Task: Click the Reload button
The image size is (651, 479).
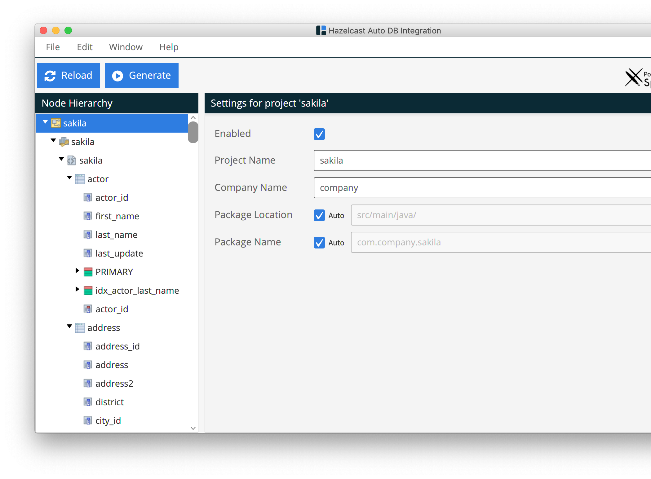Action: tap(69, 76)
